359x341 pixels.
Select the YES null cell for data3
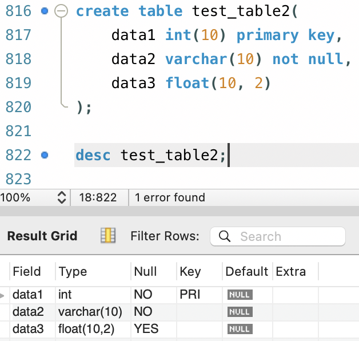pyautogui.click(x=154, y=329)
